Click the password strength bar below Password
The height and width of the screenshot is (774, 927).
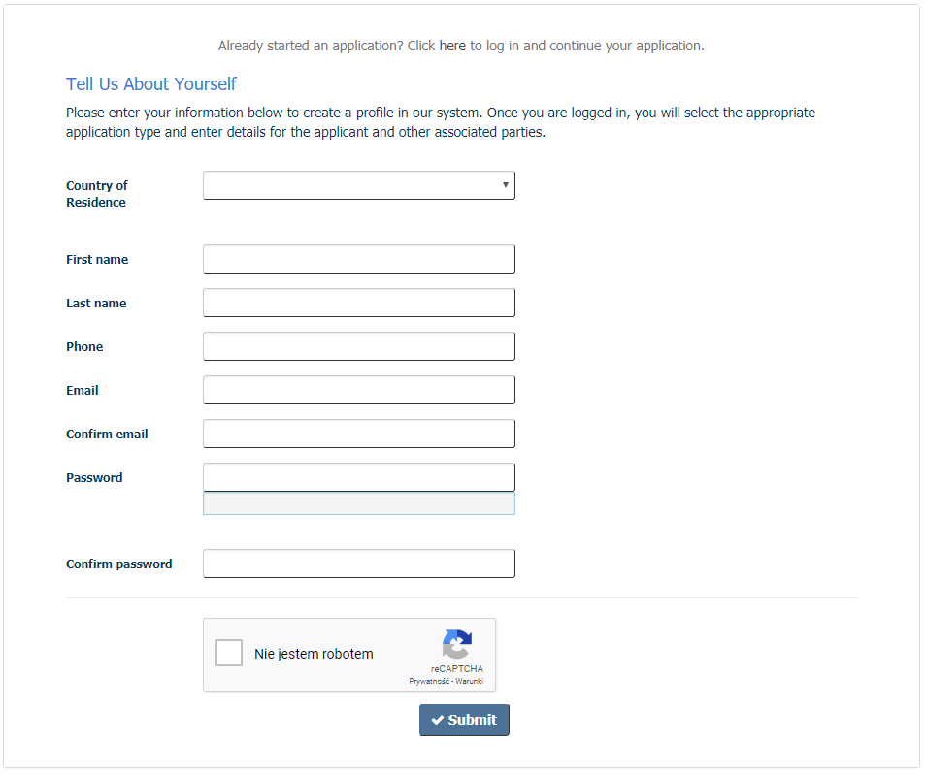click(x=358, y=503)
